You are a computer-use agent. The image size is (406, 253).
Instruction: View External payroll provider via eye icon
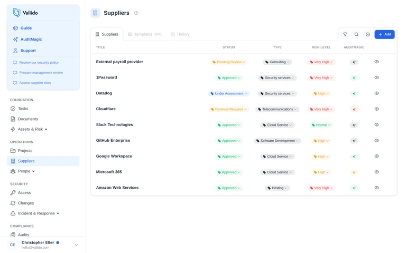(376, 62)
